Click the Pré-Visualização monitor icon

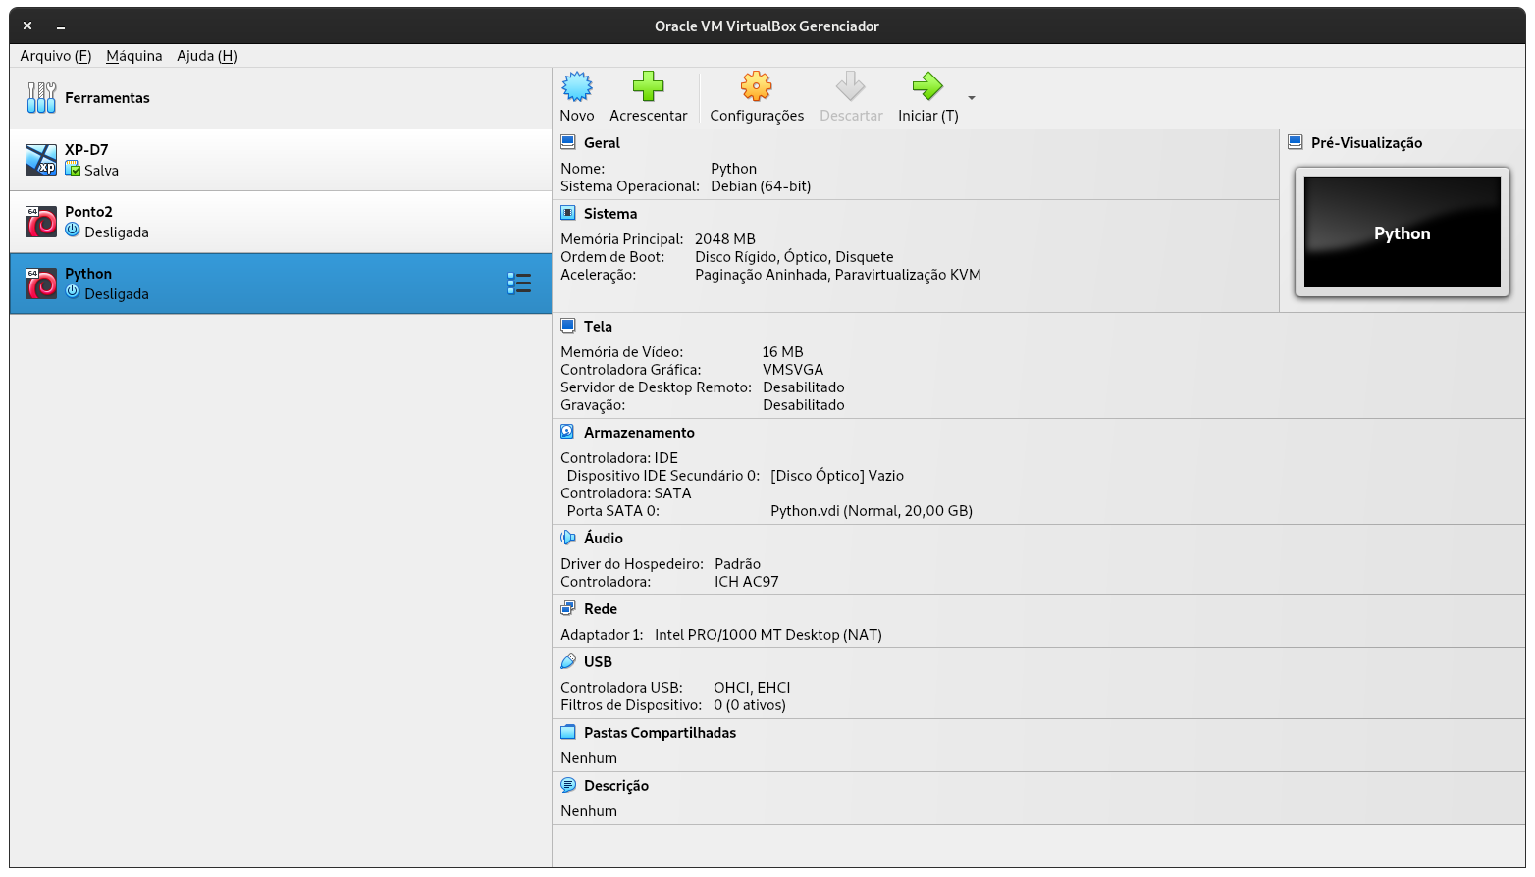point(1296,142)
